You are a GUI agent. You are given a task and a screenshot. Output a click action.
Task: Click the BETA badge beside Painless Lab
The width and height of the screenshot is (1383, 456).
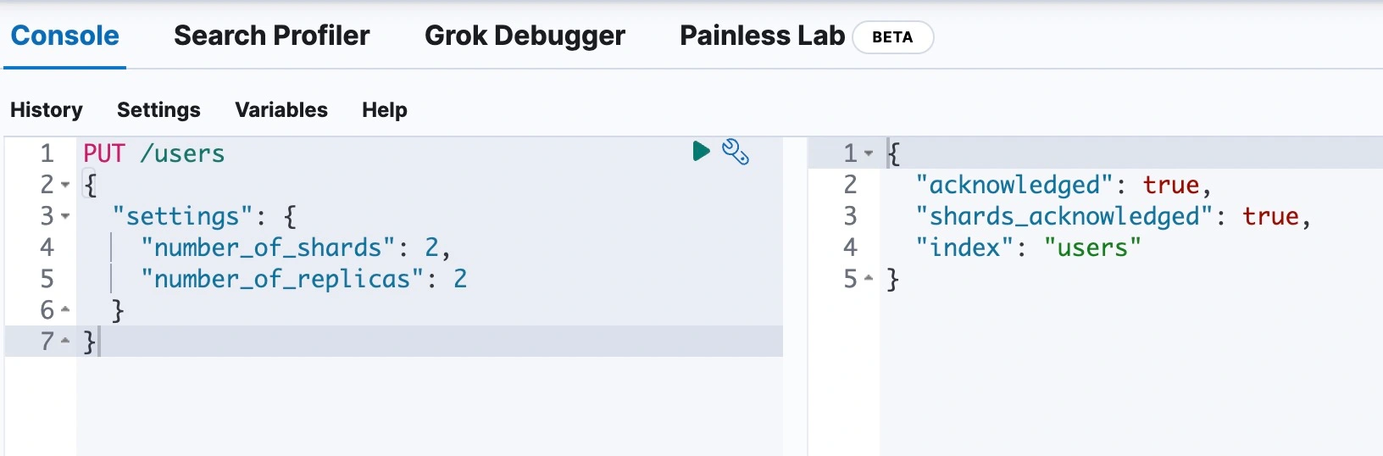point(892,37)
